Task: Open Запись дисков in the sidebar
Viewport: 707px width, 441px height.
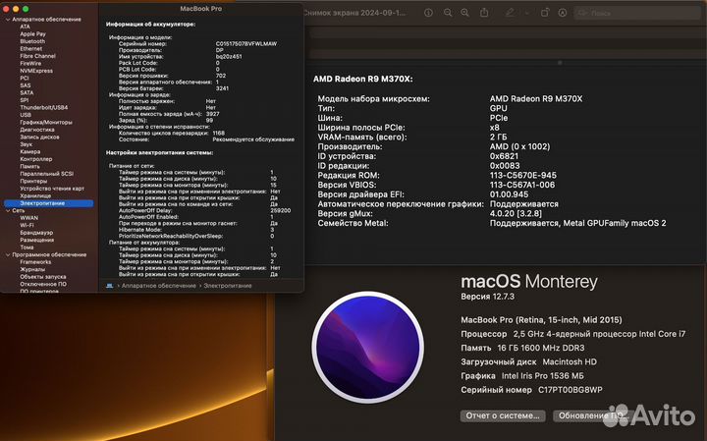Action: pos(39,137)
